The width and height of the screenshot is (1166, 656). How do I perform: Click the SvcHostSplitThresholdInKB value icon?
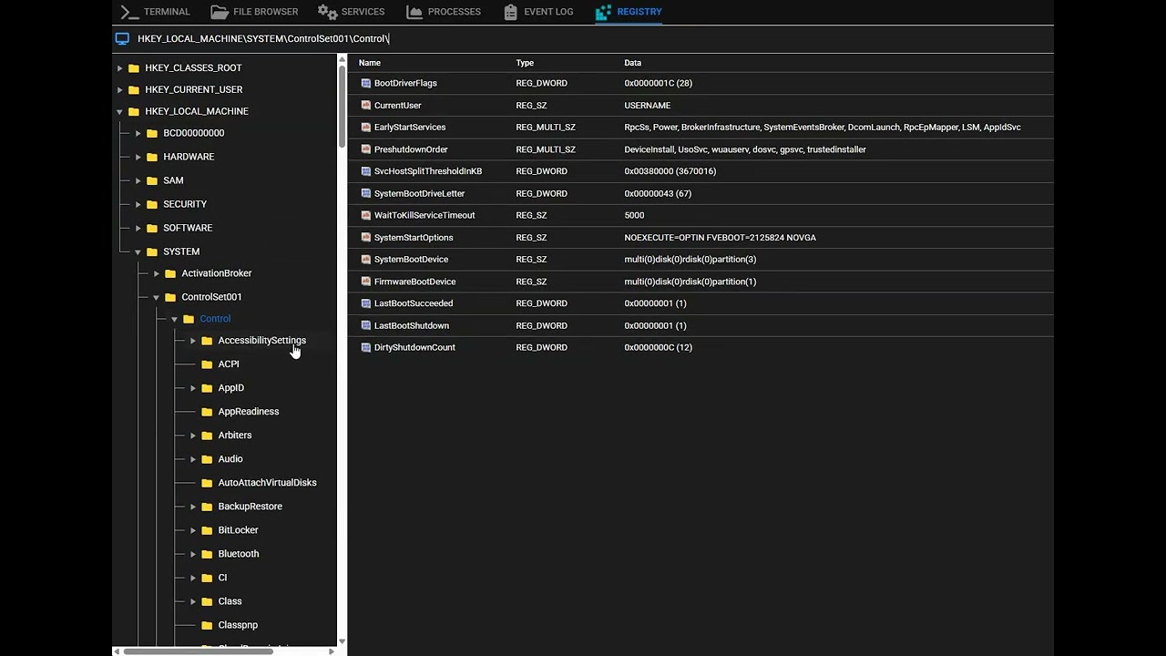pos(366,171)
